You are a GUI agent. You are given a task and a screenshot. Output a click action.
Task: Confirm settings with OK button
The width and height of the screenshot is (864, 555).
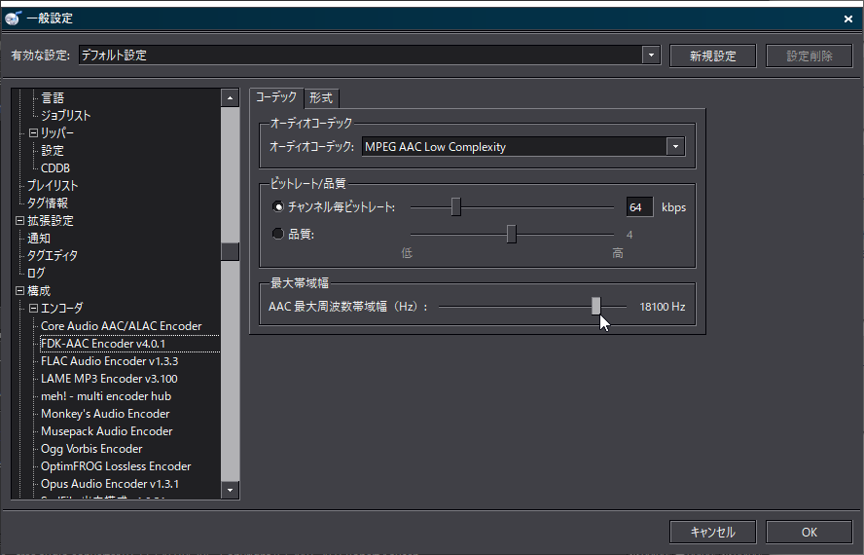coord(809,532)
